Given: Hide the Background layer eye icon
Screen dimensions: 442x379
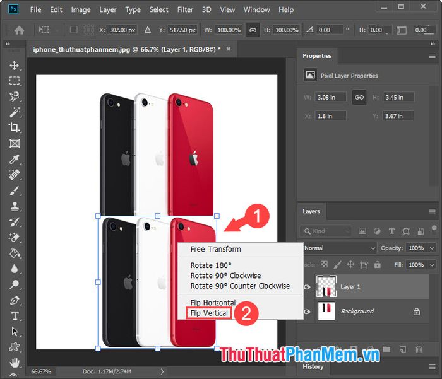Looking at the screenshot, I should [307, 312].
